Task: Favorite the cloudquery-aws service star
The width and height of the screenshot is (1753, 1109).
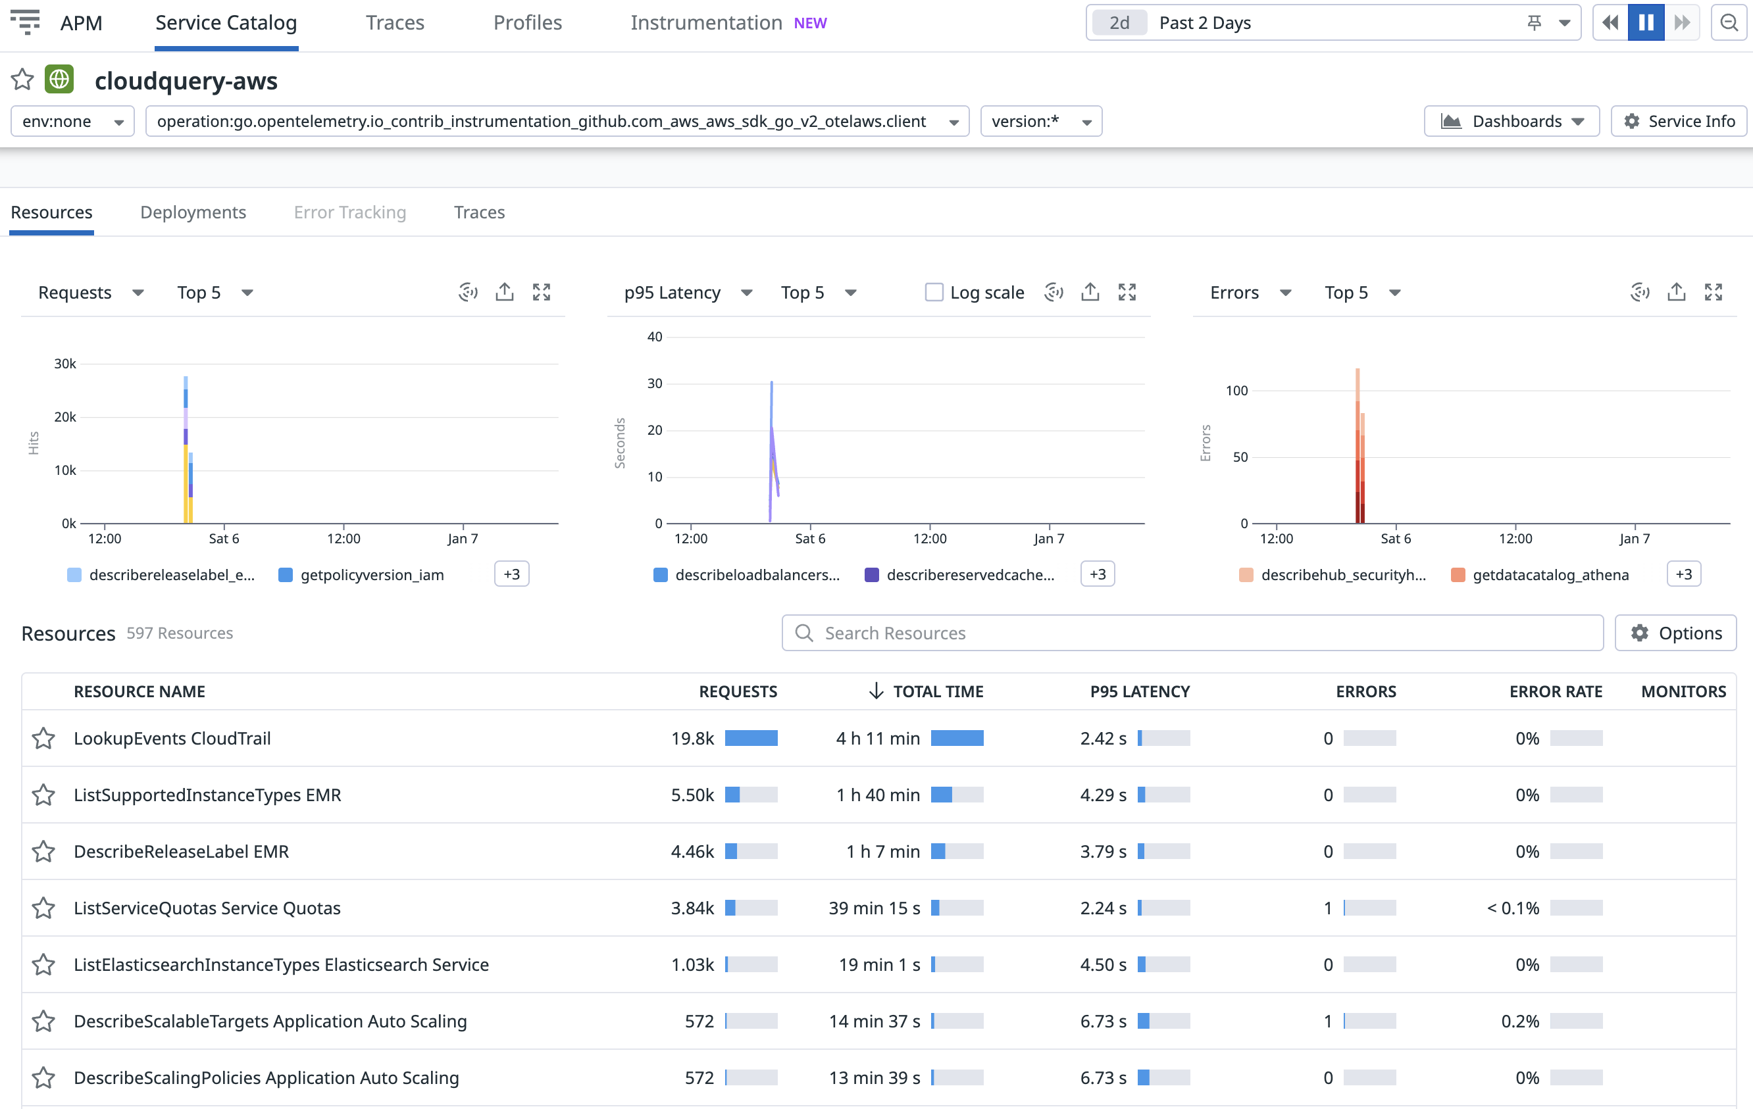Action: click(22, 80)
